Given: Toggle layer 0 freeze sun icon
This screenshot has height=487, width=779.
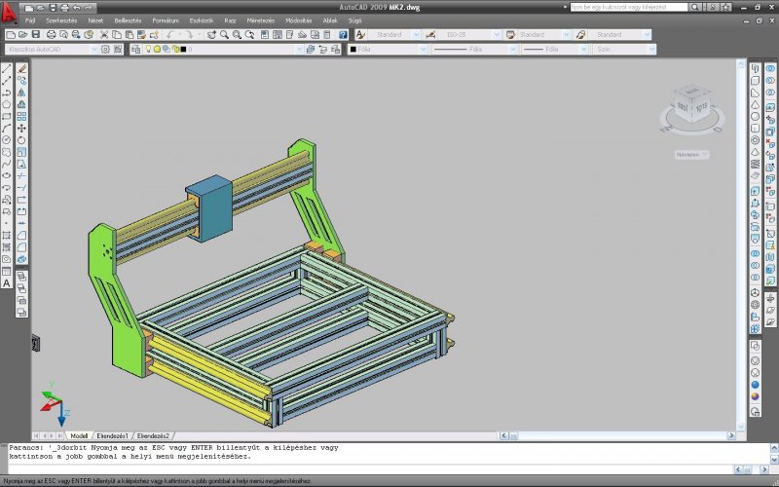Looking at the screenshot, I should (157, 50).
